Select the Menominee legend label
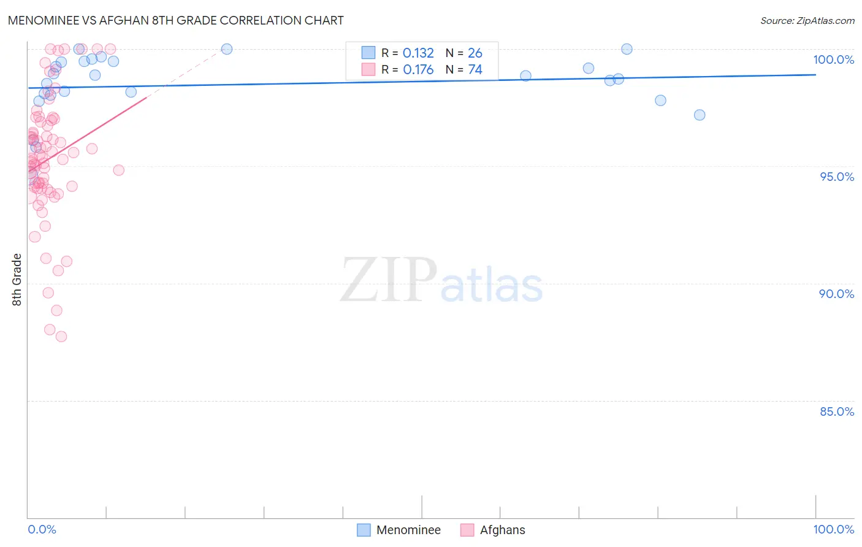Screen dimensions: 862x547 click(x=408, y=530)
